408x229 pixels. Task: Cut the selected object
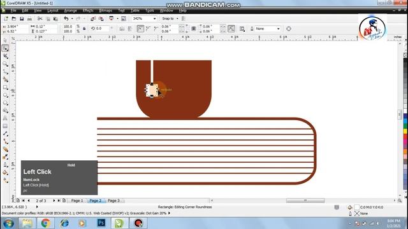(40, 18)
